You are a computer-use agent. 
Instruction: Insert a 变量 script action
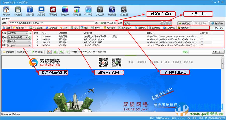pos(6,28)
